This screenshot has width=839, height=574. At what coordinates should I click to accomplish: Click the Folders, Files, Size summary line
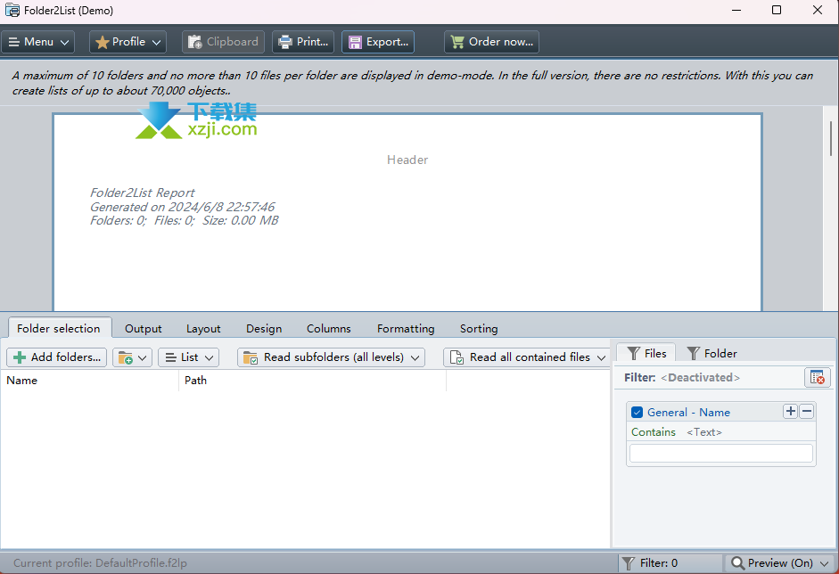(184, 220)
